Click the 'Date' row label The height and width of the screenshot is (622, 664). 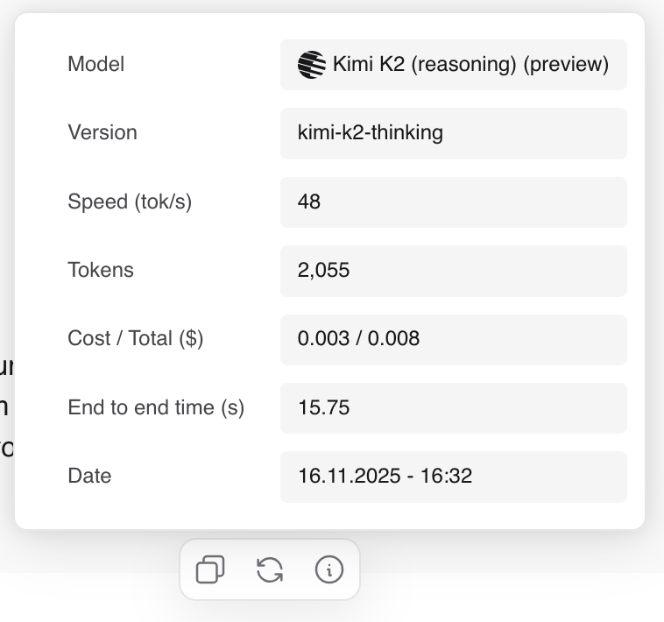[89, 477]
